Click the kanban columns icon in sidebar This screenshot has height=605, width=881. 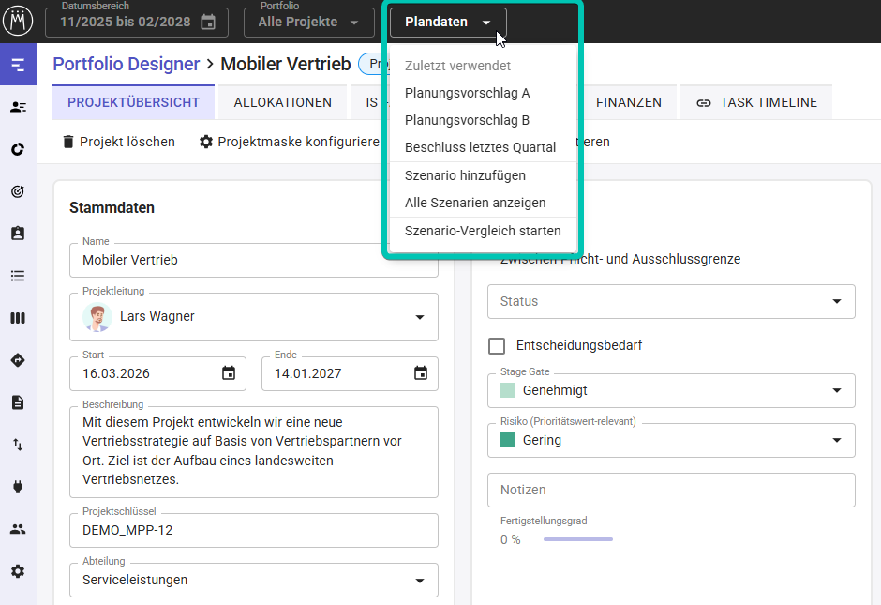[x=18, y=318]
